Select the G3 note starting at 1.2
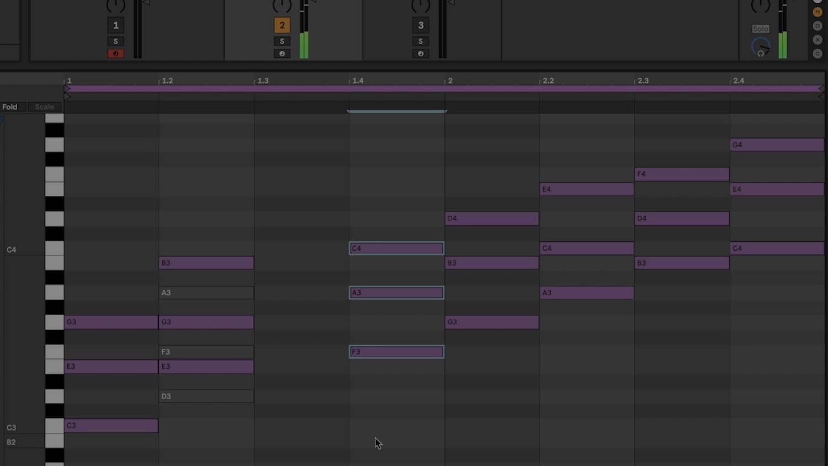This screenshot has height=466, width=828. (x=206, y=322)
